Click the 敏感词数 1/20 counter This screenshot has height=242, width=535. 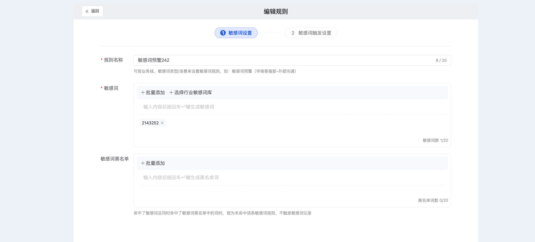point(435,140)
